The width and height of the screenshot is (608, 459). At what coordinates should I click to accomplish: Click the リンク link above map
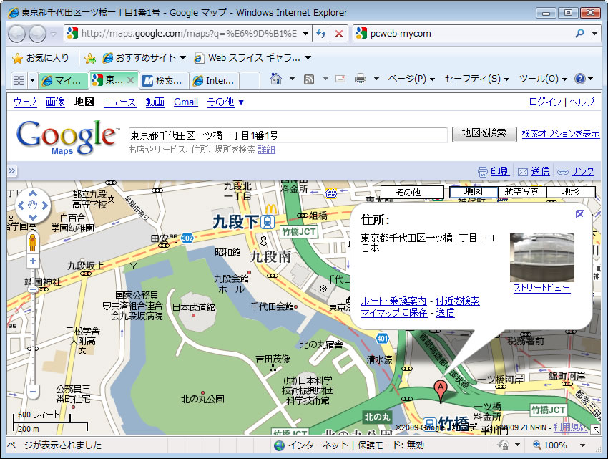[x=582, y=171]
